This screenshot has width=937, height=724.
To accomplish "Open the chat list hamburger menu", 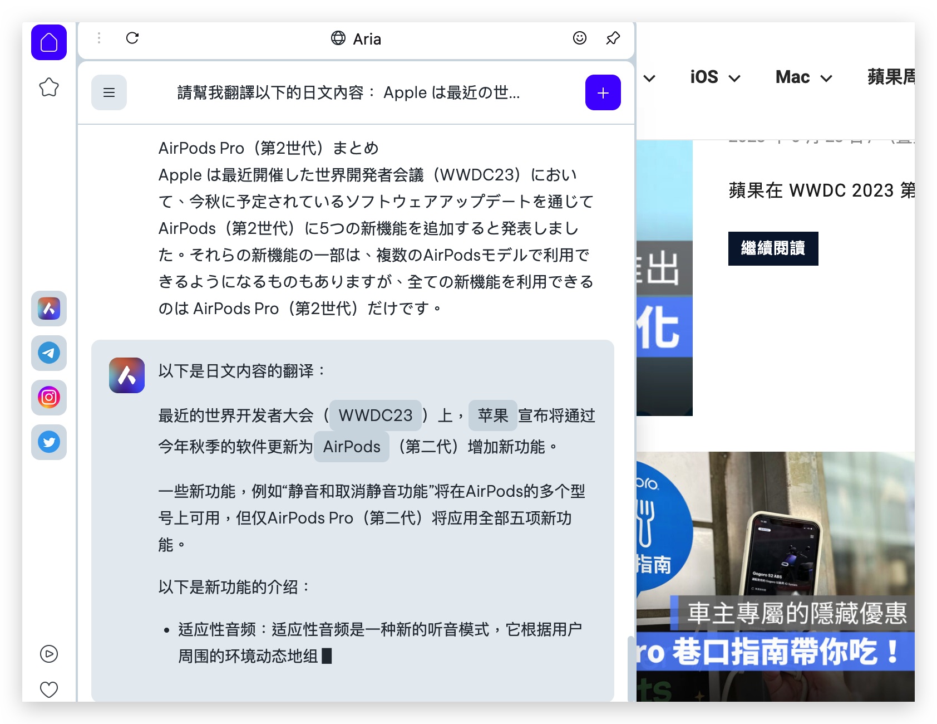I will pos(109,92).
